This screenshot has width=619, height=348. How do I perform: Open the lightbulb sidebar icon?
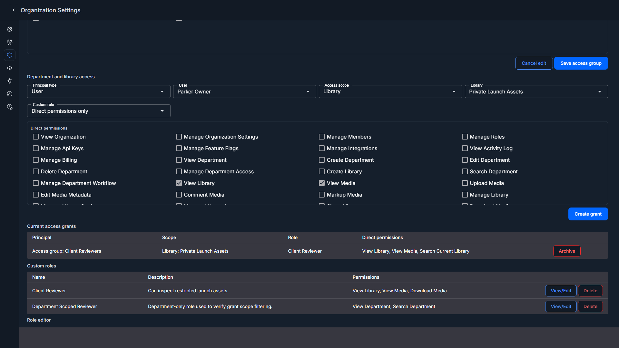pos(10,81)
